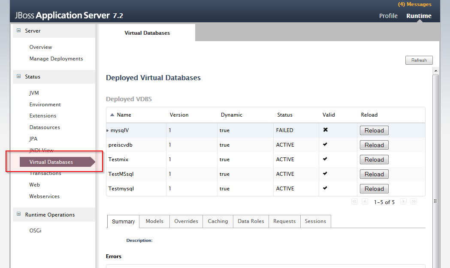Go to first page of results
This screenshot has width=450, height=268.
pyautogui.click(x=354, y=202)
